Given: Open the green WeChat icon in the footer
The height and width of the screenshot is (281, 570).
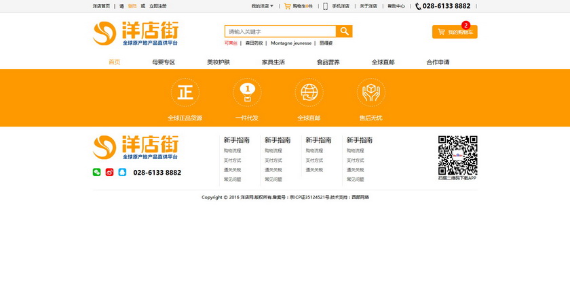Looking at the screenshot, I should [x=96, y=172].
